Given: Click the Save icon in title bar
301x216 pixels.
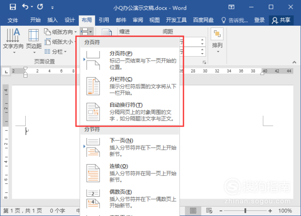Looking at the screenshot, I should click(x=13, y=7).
